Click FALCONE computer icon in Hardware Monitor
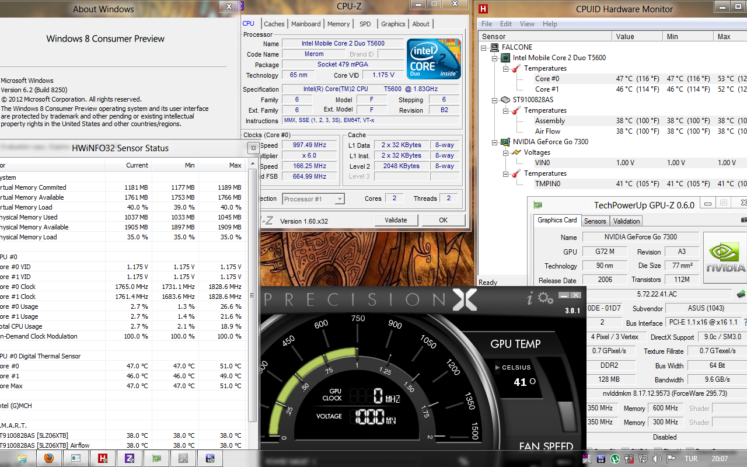Screen dimensions: 747x467 494,47
